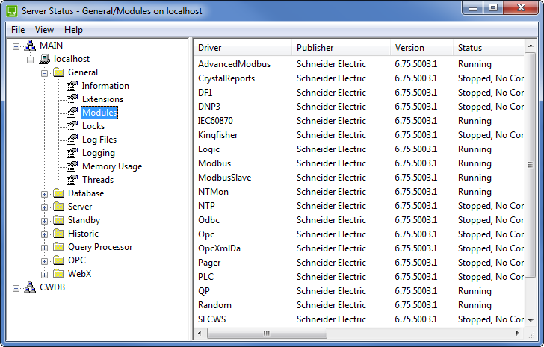Collapse the localhost tree node
The image size is (544, 347).
click(30, 60)
